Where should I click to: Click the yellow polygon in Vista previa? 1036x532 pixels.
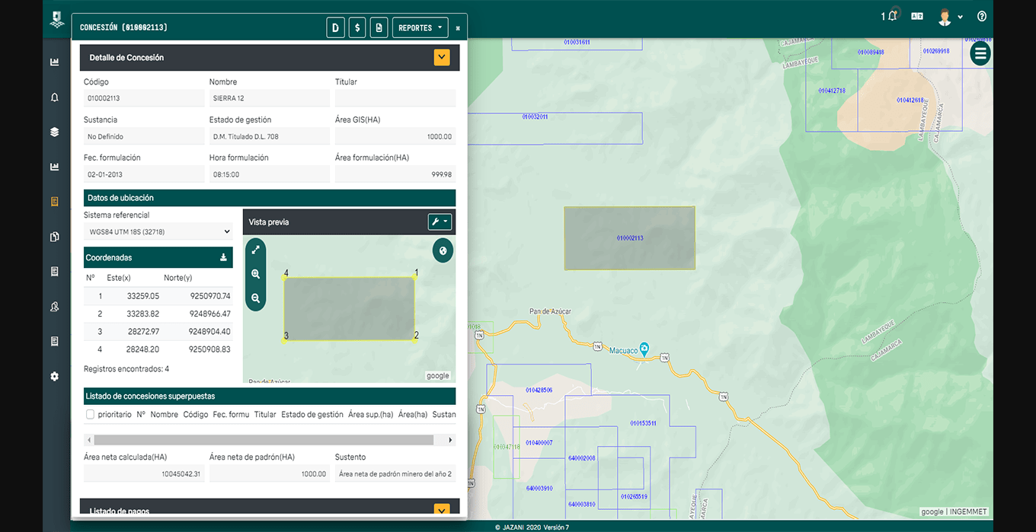pos(349,309)
